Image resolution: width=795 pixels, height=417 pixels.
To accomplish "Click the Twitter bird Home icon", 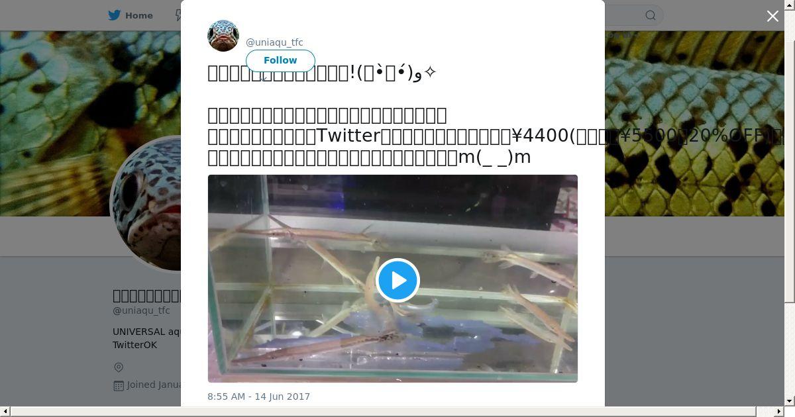I will [x=115, y=15].
